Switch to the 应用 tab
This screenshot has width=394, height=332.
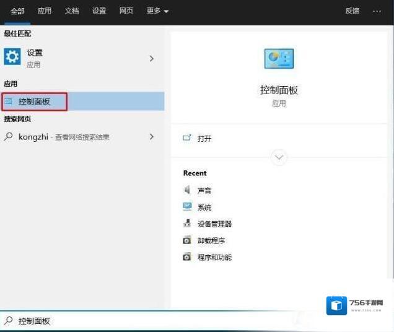tap(45, 11)
